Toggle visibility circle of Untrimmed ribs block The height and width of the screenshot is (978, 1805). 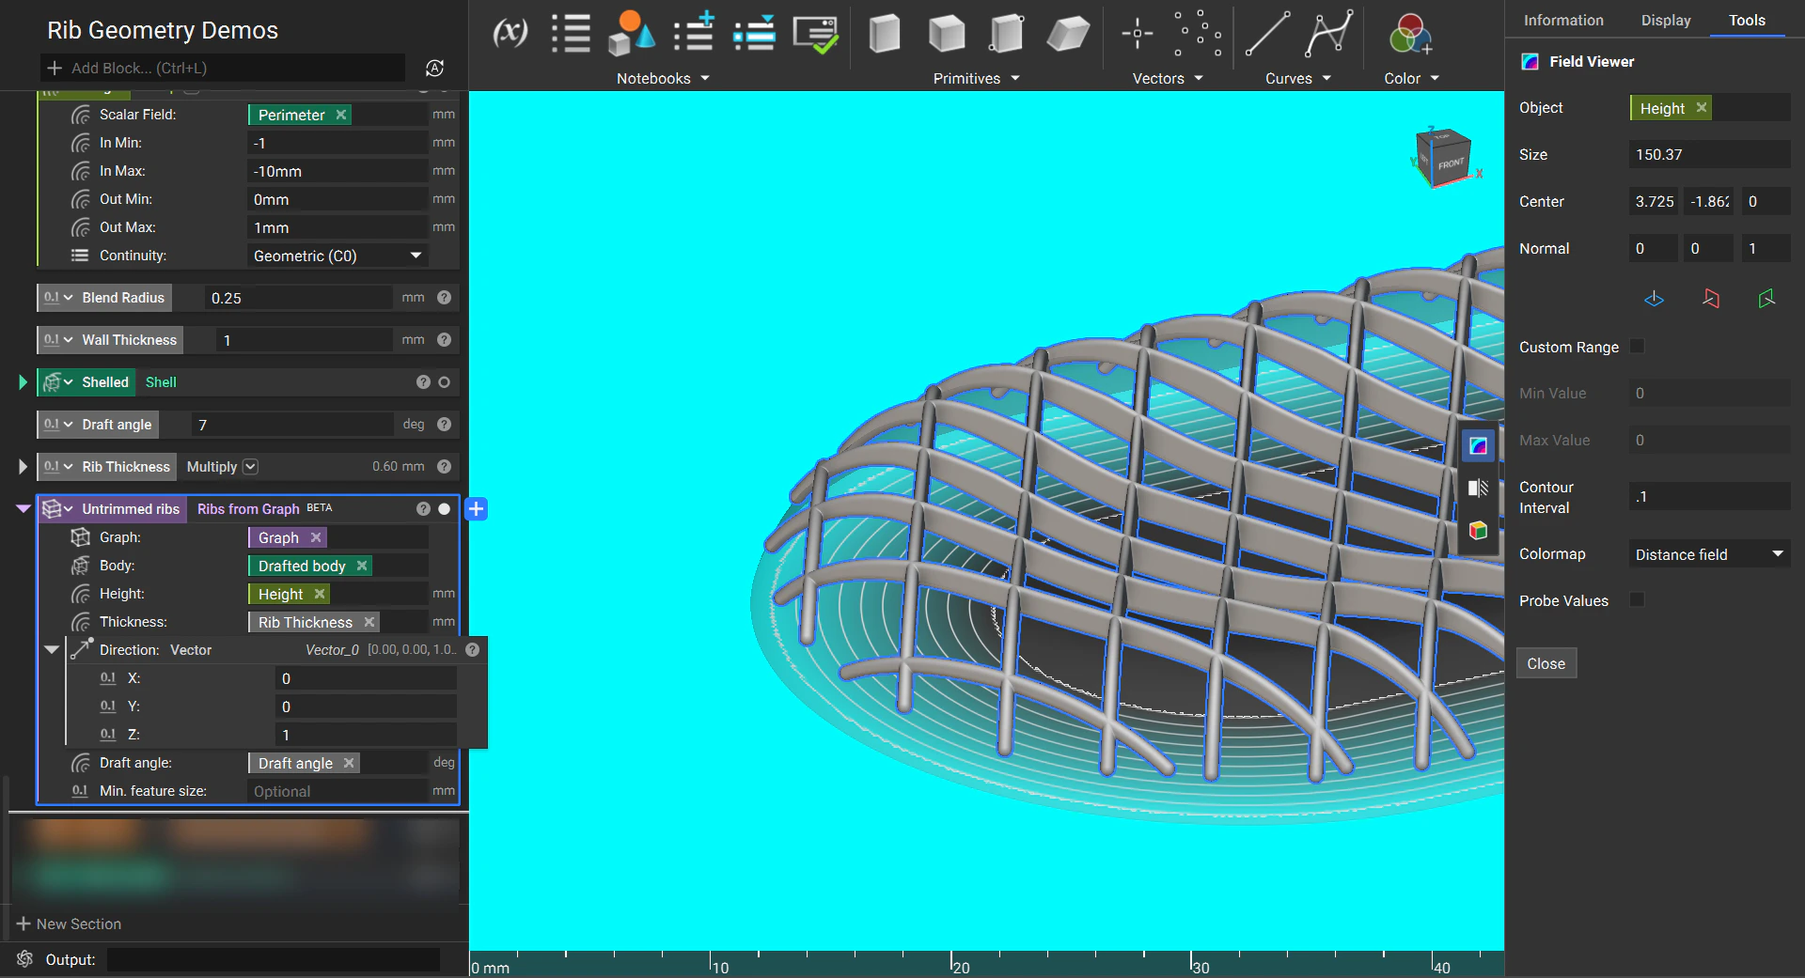[445, 509]
